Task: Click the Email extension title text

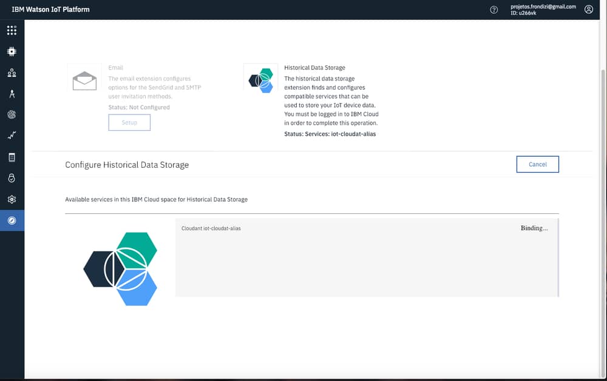Action: pyautogui.click(x=116, y=68)
